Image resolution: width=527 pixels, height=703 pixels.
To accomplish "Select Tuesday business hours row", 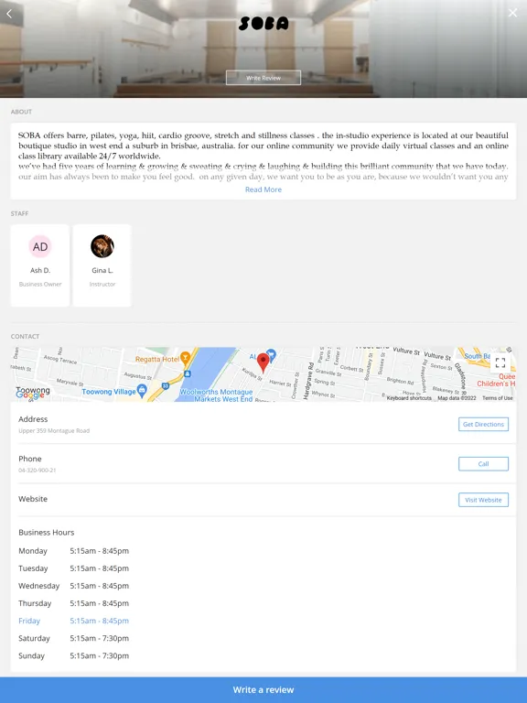I will pos(73,568).
